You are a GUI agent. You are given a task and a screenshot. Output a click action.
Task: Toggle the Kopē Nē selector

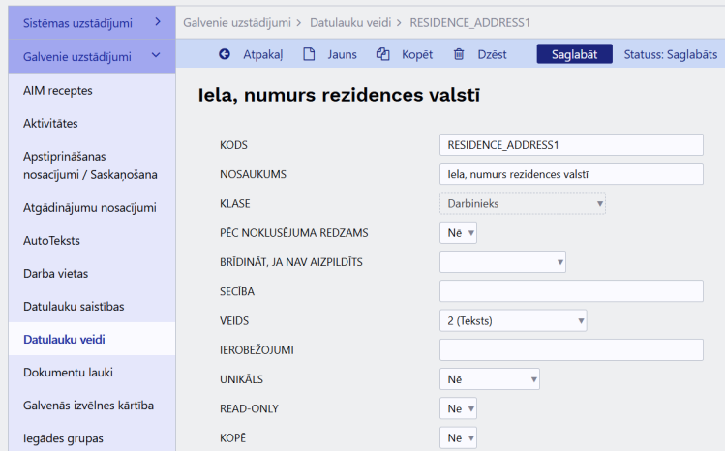458,437
